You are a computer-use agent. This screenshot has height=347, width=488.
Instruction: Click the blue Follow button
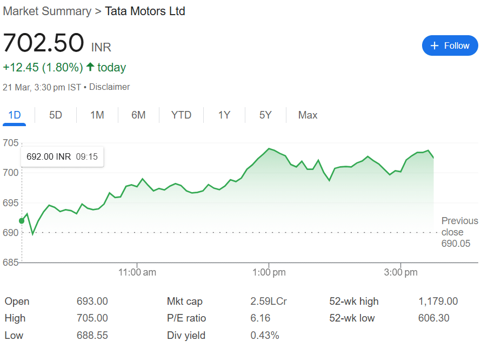(450, 45)
